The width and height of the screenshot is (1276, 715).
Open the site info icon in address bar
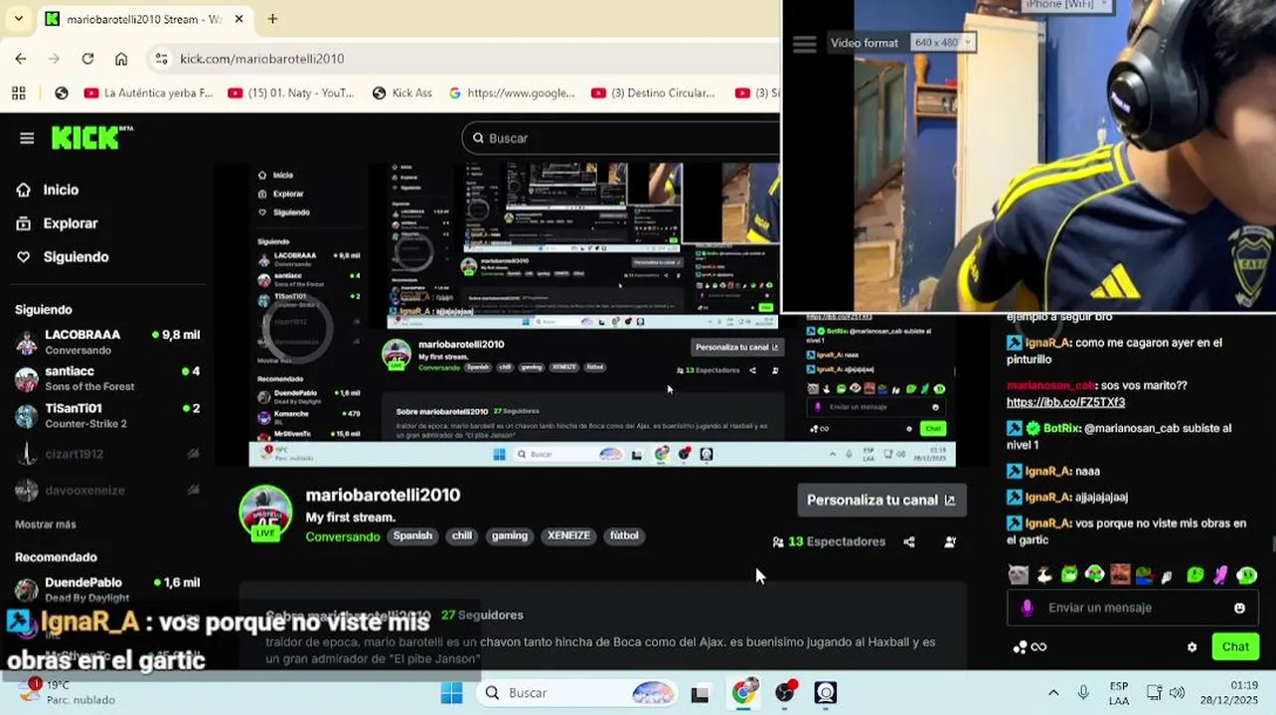(162, 59)
